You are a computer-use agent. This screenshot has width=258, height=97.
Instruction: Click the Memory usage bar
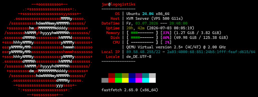[x=142, y=33]
